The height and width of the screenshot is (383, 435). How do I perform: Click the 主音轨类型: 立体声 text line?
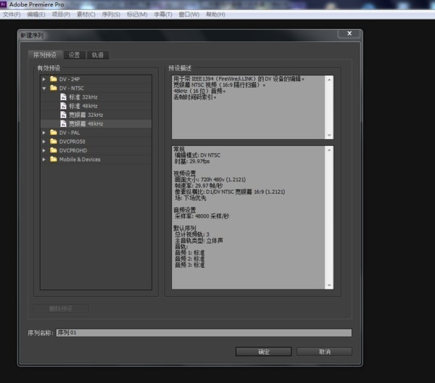[199, 241]
